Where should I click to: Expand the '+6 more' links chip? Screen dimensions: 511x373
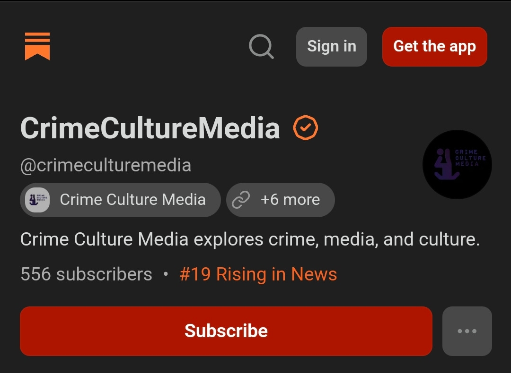click(281, 200)
